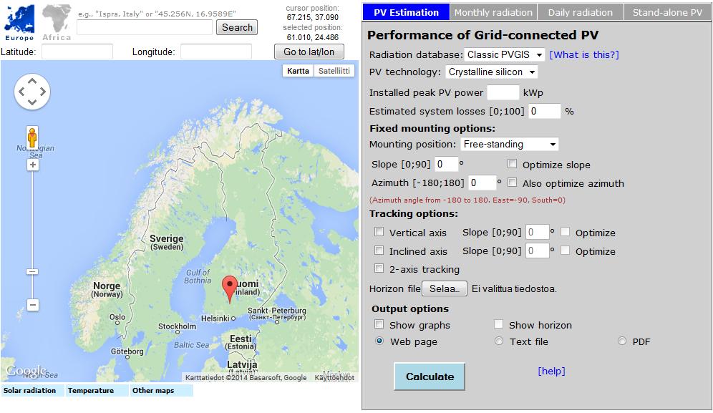
Task: Click the red location marker on Finland
Action: [230, 289]
